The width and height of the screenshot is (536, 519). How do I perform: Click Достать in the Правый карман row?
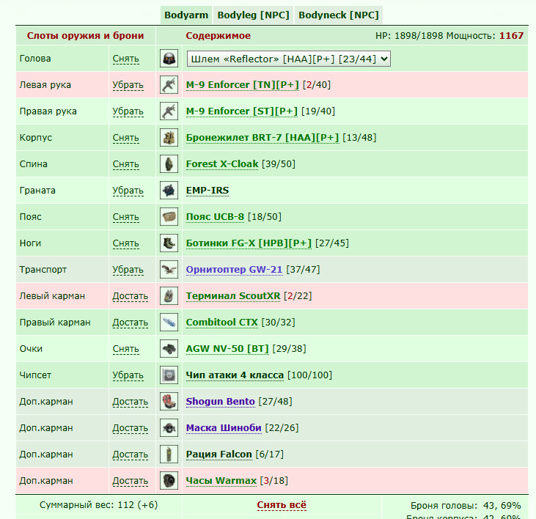(x=131, y=323)
